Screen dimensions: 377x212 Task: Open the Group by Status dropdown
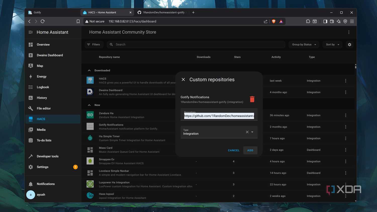[x=304, y=44]
